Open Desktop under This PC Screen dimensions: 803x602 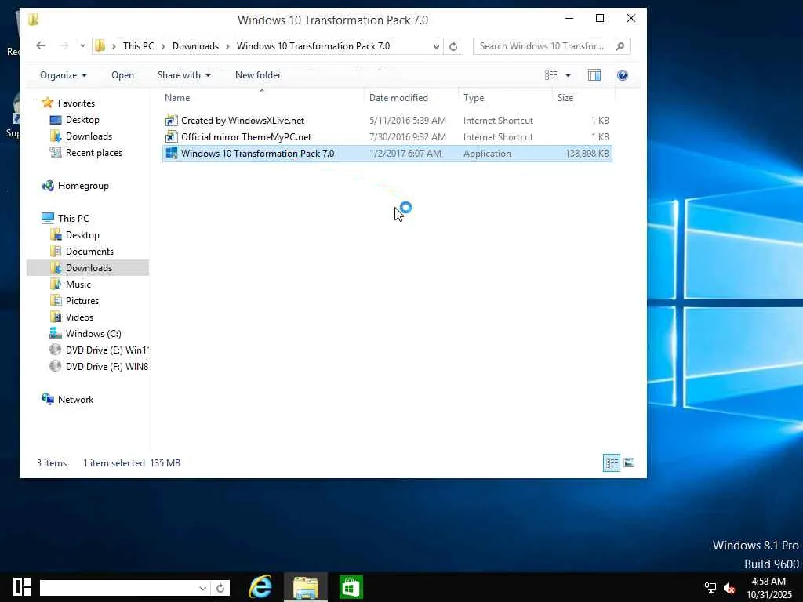tap(82, 235)
